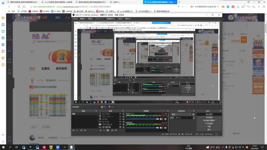The image size is (267, 150).
Task: Click the browser address bar
Action: [104, 7]
